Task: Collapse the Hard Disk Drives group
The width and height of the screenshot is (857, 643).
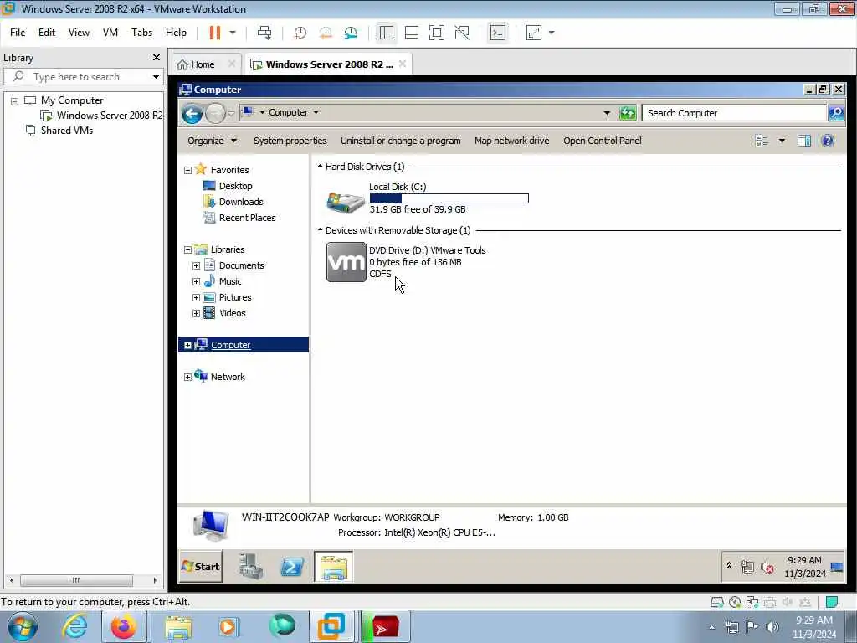Action: pos(321,167)
